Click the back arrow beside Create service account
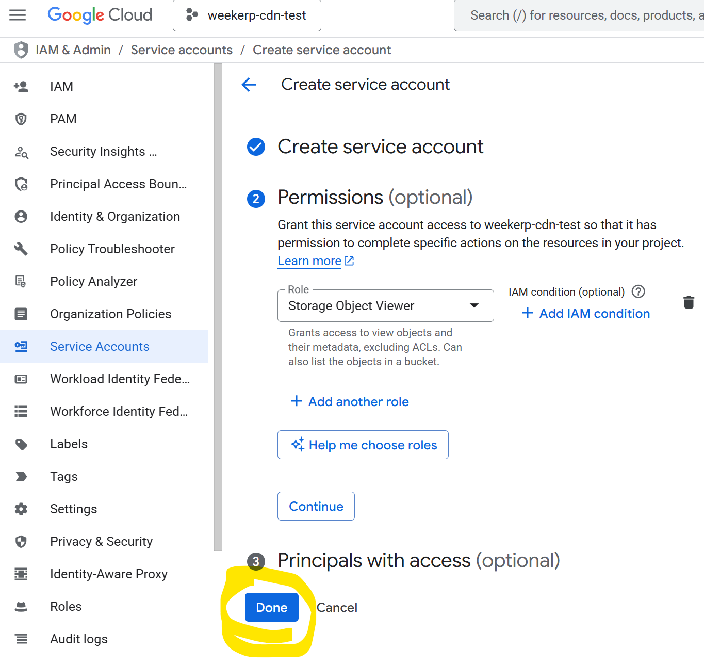This screenshot has width=704, height=665. coord(249,85)
